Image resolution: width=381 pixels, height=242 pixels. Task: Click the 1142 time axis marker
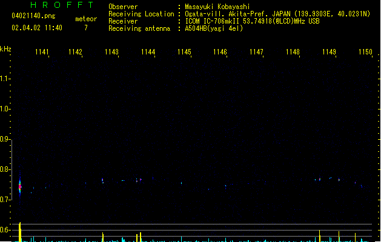click(x=75, y=52)
